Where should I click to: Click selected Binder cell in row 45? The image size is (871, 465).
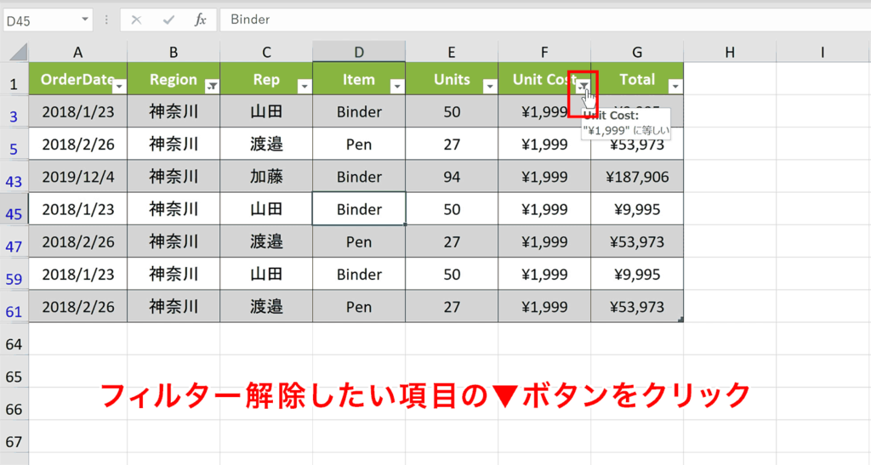359,209
